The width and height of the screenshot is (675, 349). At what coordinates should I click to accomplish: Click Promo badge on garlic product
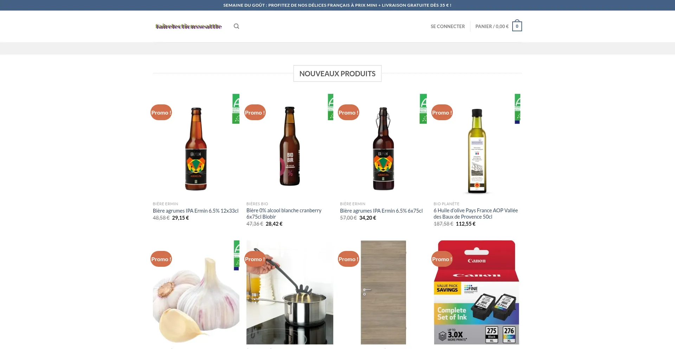pos(161,259)
